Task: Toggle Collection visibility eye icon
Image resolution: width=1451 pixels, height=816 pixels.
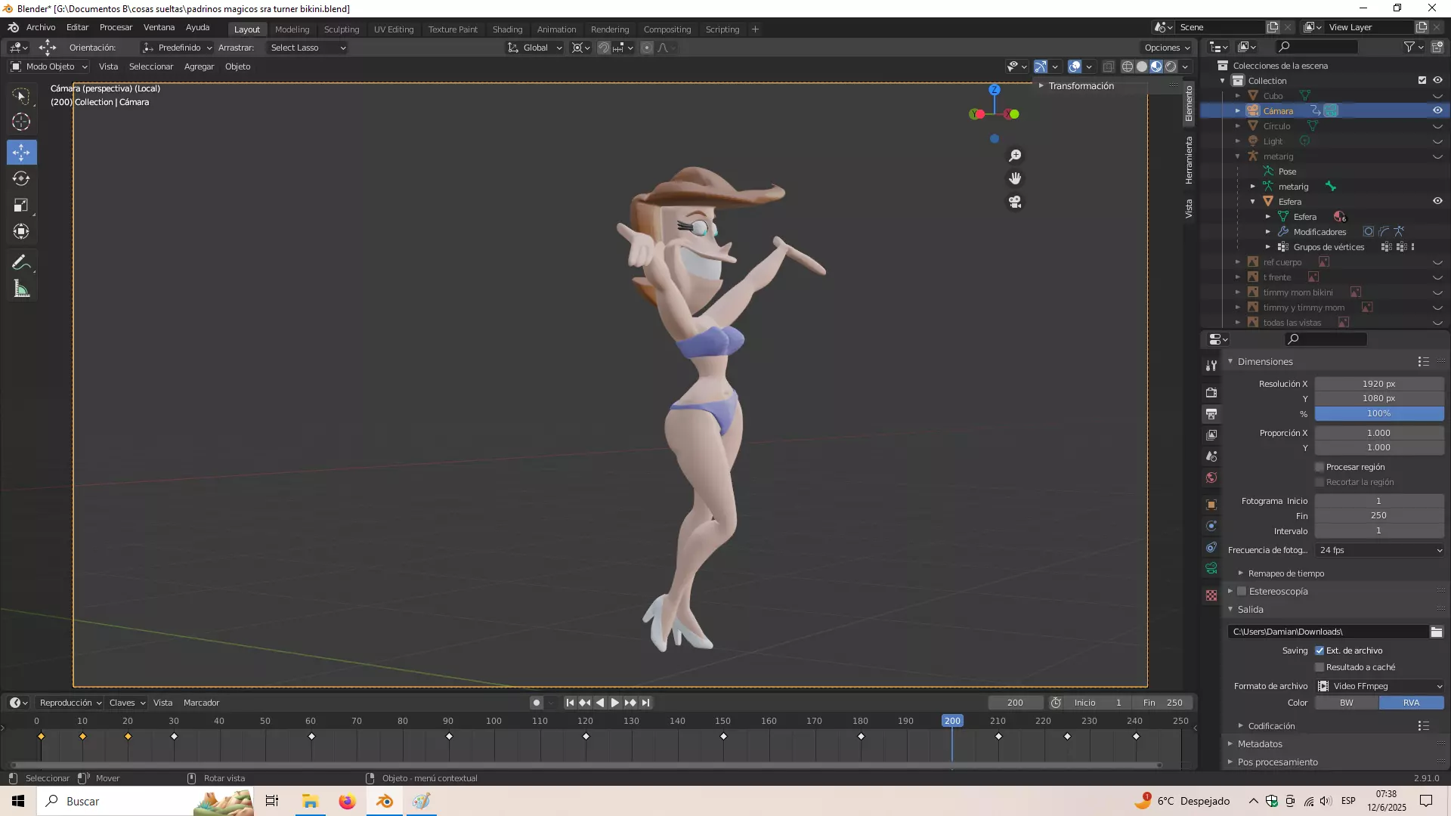Action: coord(1437,80)
